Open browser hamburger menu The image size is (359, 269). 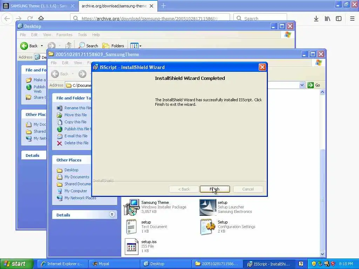coord(352,19)
